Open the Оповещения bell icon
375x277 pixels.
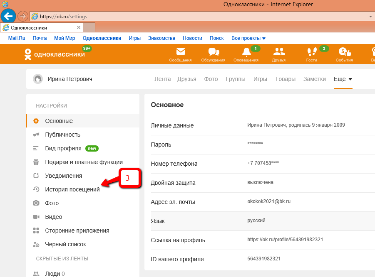tap(246, 51)
